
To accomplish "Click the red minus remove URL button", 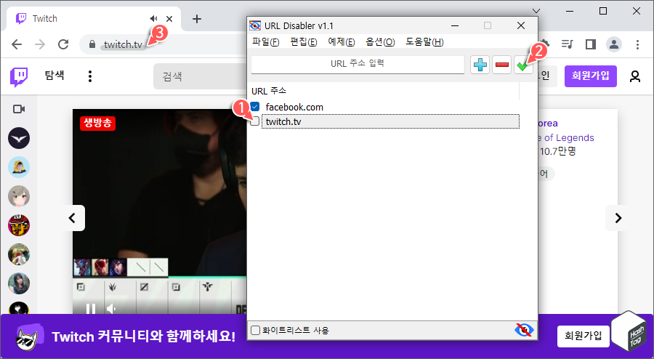I will [501, 65].
